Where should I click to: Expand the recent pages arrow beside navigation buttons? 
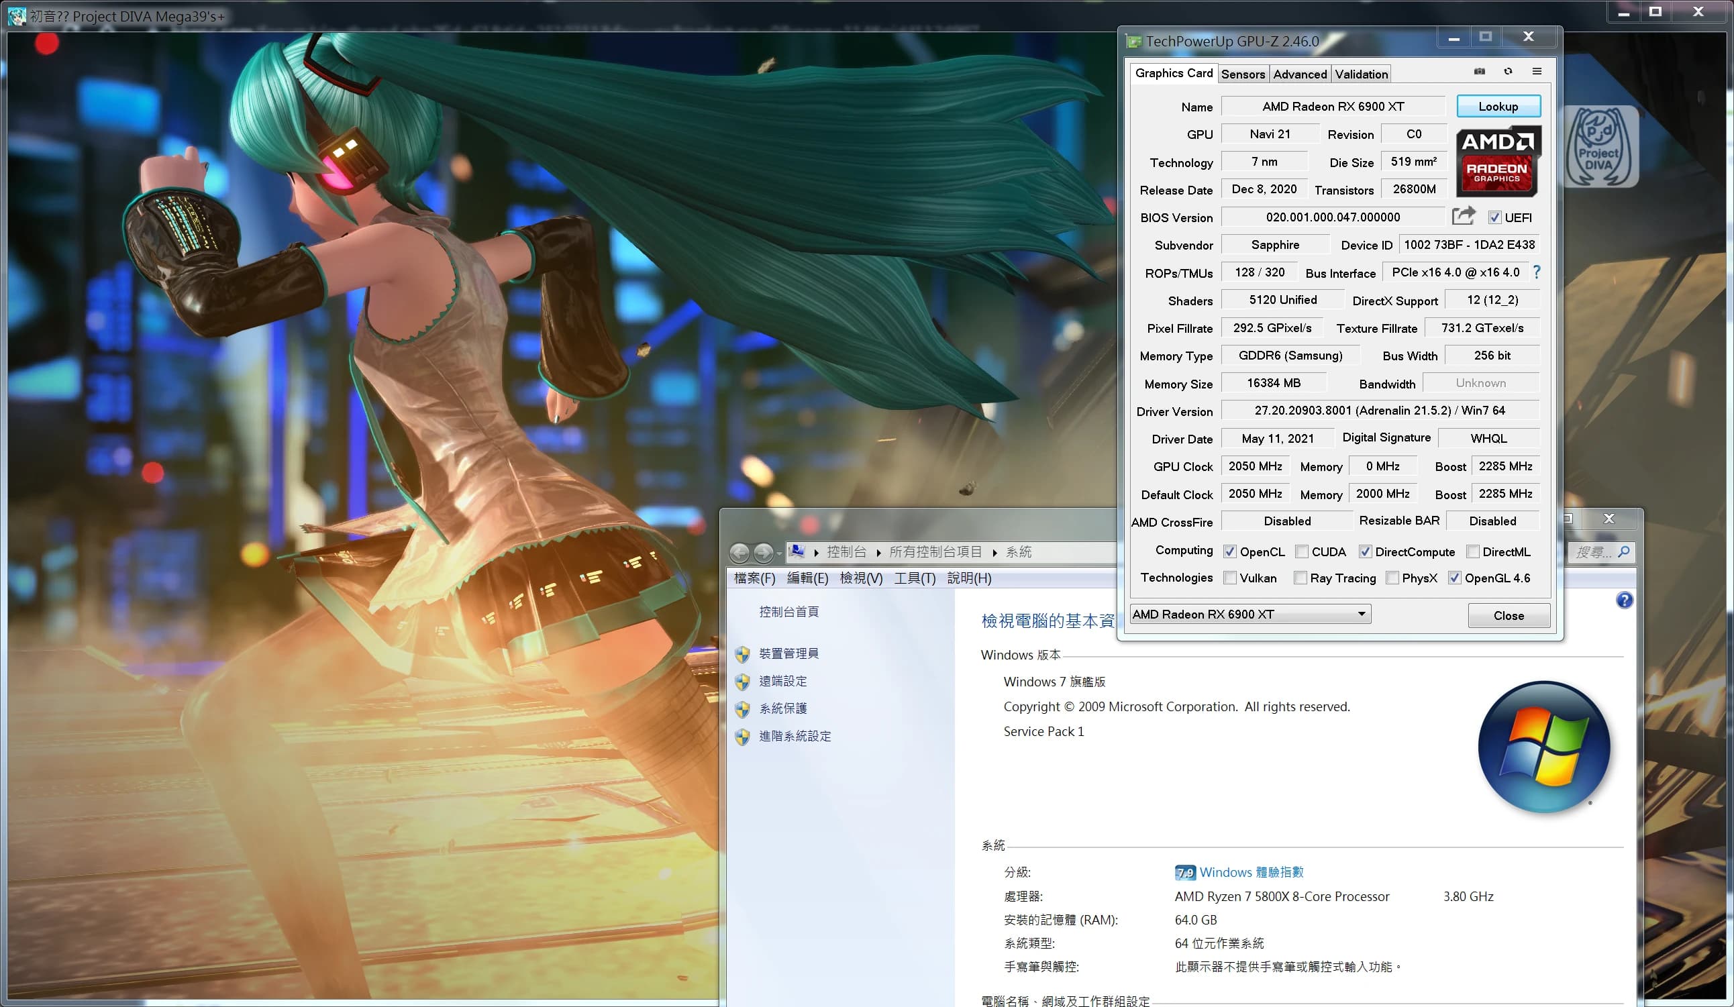[779, 553]
